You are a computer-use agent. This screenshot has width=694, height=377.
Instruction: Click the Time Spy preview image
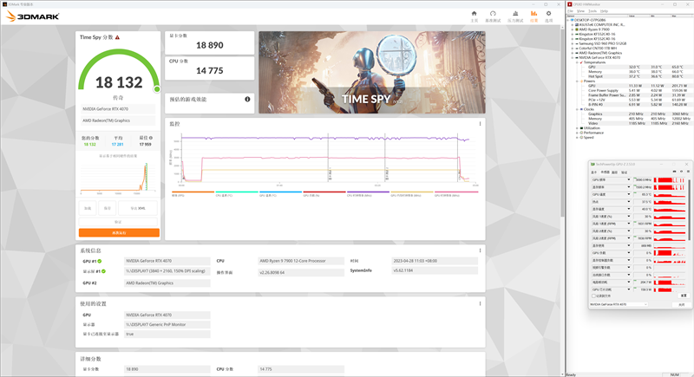pyautogui.click(x=372, y=72)
